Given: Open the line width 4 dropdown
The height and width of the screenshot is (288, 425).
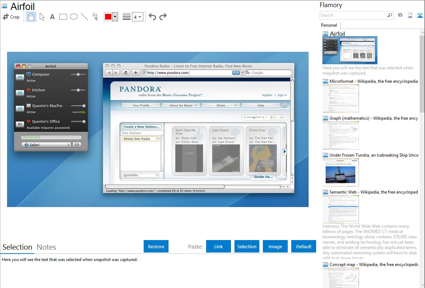Looking at the screenshot, I should point(137,17).
